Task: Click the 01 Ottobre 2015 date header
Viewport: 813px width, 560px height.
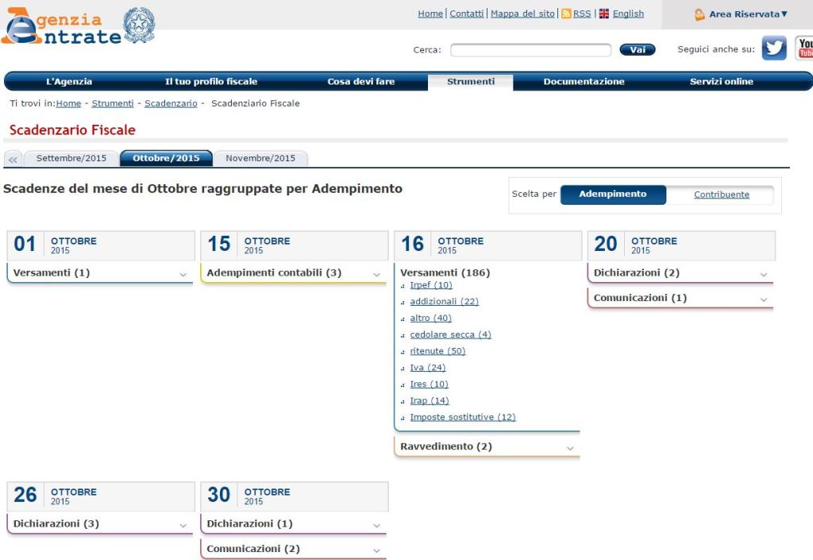Action: 101,245
